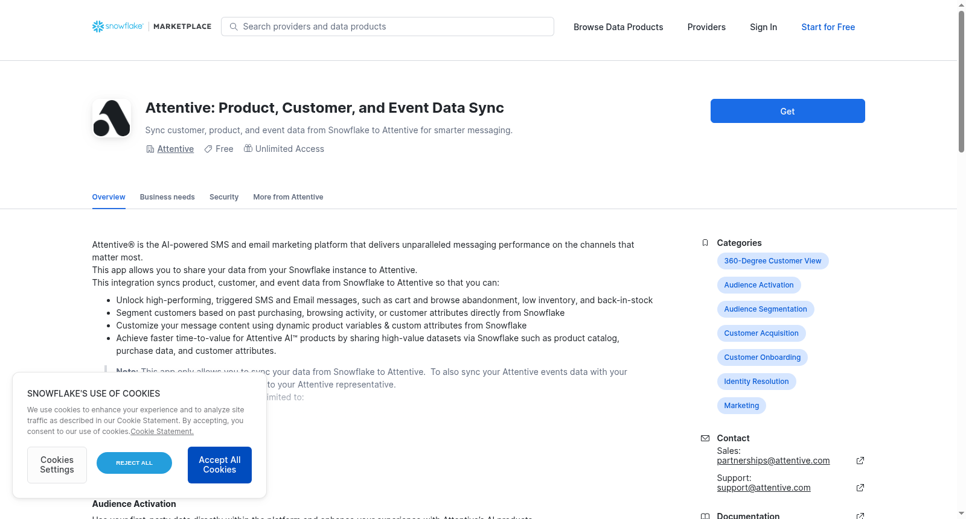The width and height of the screenshot is (966, 519).
Task: Reject all cookies
Action: 134,463
